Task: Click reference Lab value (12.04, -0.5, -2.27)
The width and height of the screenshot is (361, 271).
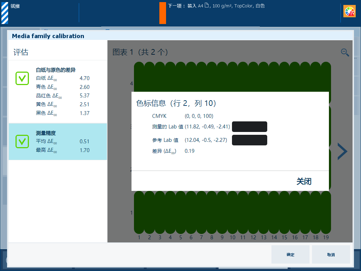Action: 206,140
